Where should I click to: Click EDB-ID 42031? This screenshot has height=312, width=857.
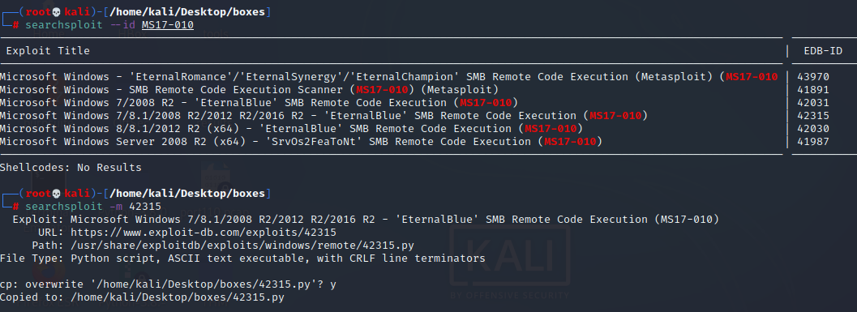coord(813,103)
